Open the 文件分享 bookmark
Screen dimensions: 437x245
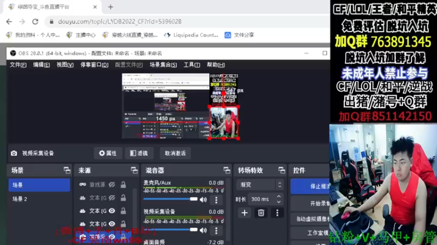[x=239, y=35]
